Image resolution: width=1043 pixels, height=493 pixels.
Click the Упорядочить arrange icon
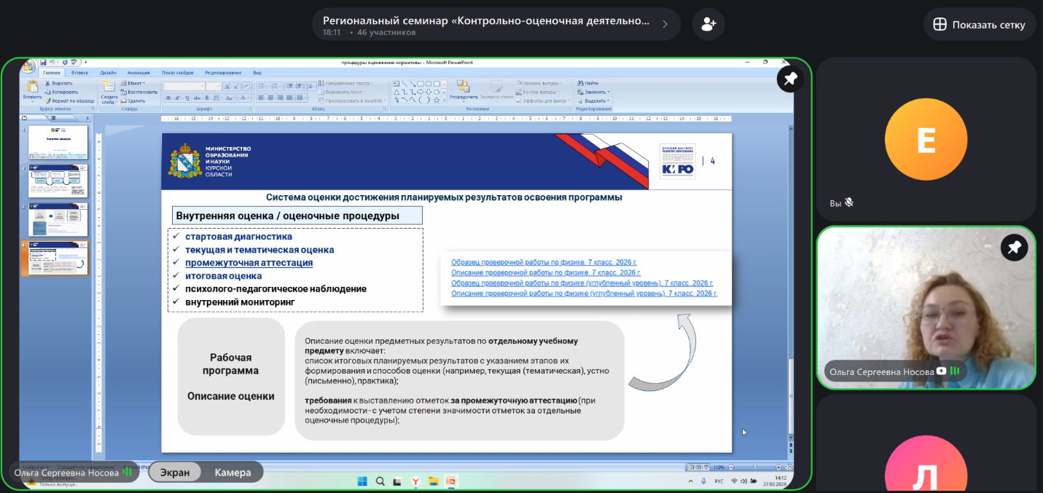coord(463,90)
